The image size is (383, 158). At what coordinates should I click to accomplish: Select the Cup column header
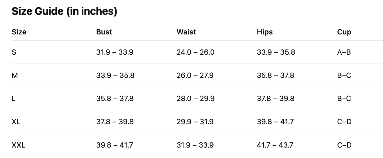(344, 32)
